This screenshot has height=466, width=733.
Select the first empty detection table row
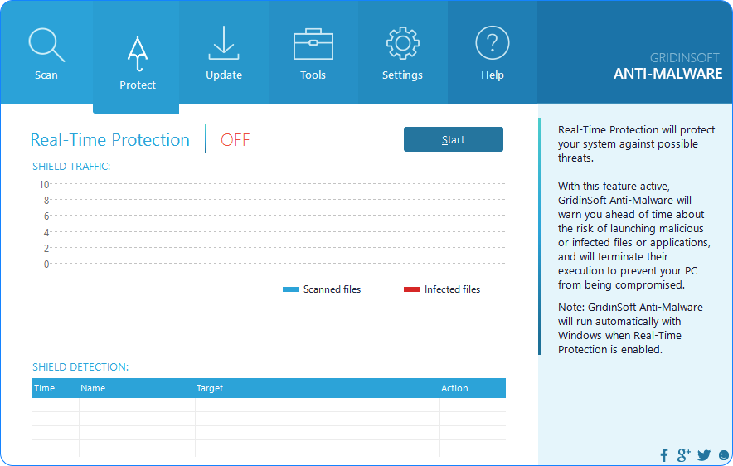point(268,405)
